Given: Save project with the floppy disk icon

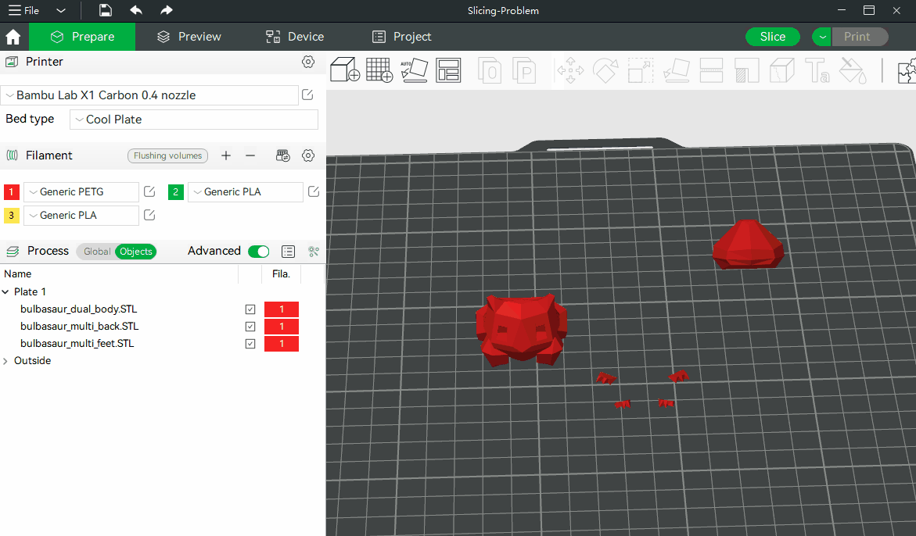Looking at the screenshot, I should tap(106, 10).
